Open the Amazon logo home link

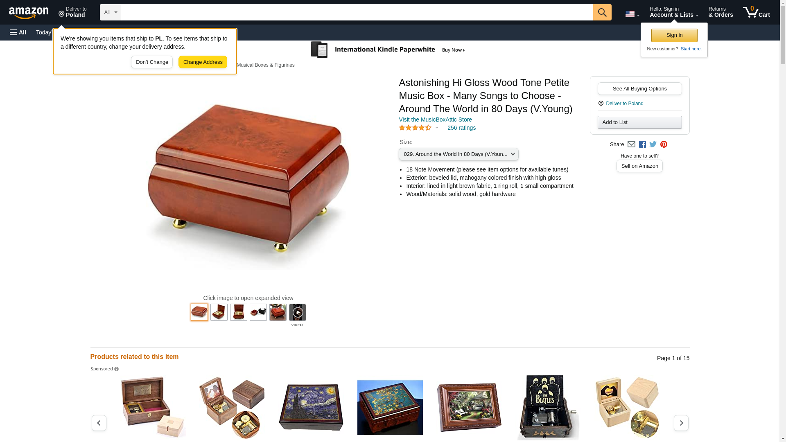point(29,13)
